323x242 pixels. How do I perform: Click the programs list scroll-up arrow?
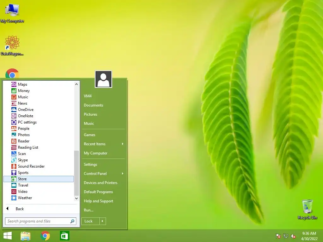(76, 84)
